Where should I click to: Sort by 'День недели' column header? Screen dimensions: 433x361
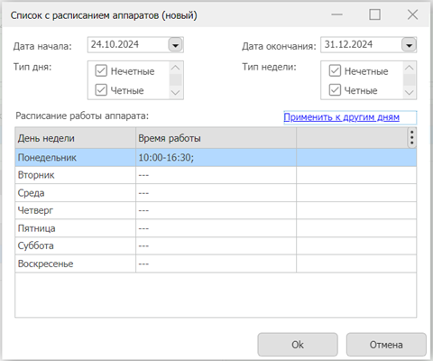pos(76,138)
